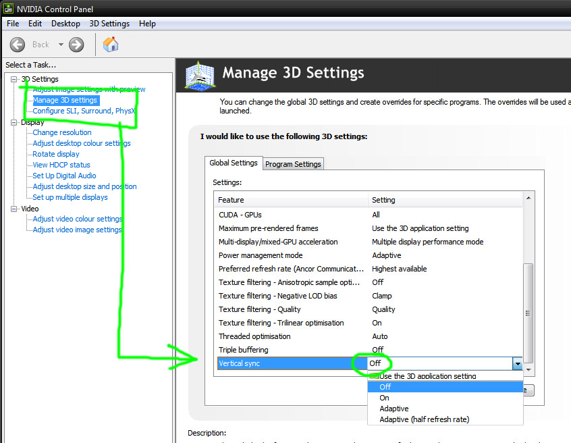Choose Use the 3D application setting option
The width and height of the screenshot is (571, 443).
(445, 376)
